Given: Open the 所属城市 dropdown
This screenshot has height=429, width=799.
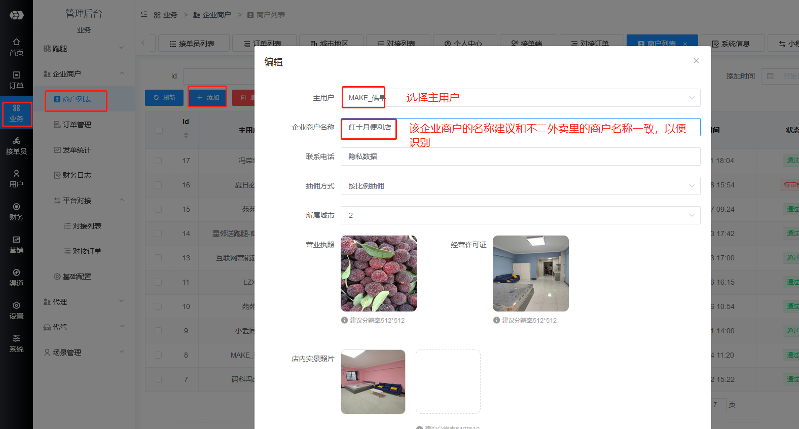Looking at the screenshot, I should click(521, 215).
